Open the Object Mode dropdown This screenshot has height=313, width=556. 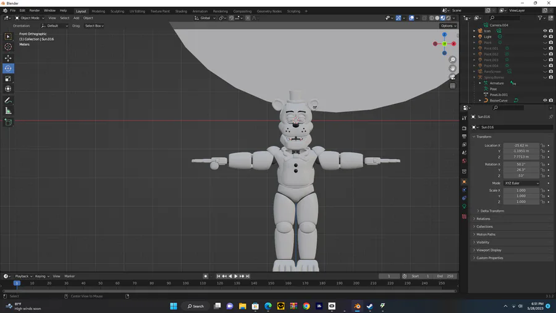(28, 18)
